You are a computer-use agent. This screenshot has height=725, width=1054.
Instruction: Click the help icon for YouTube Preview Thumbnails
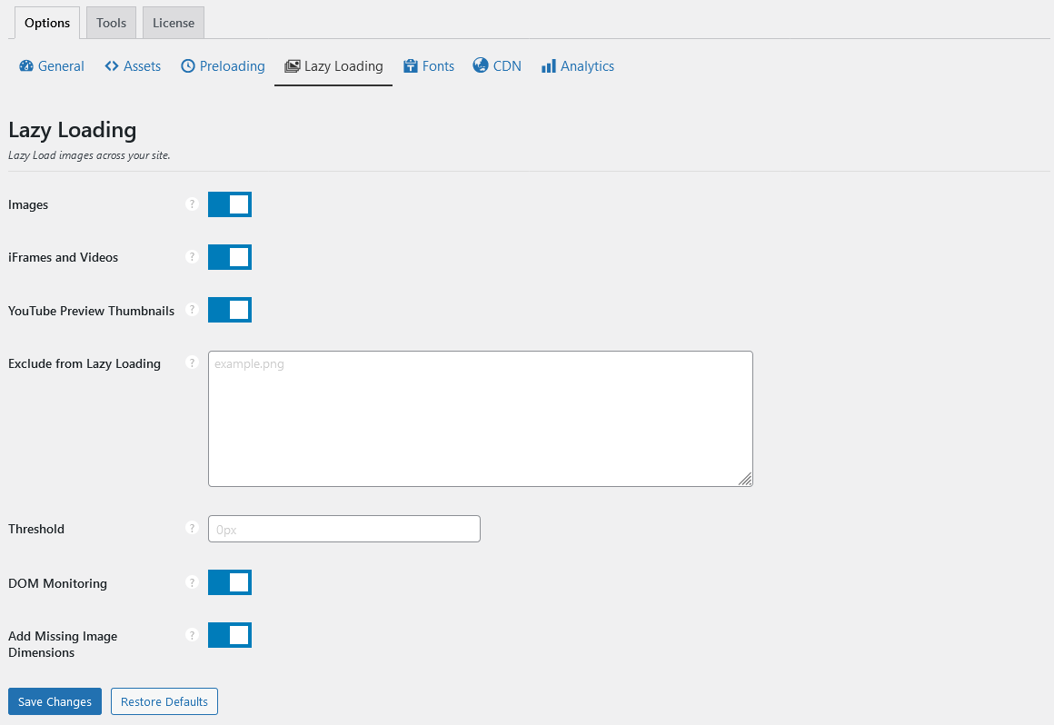(x=192, y=310)
